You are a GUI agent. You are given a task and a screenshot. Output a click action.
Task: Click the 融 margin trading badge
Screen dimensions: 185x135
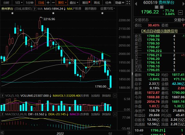[156, 7]
